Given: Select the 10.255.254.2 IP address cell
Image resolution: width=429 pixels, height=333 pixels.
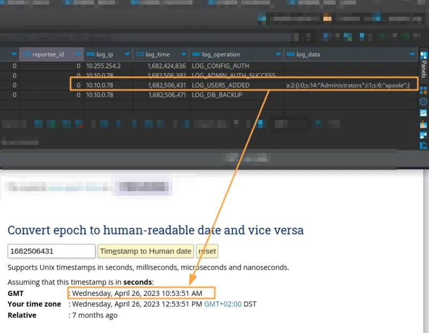Looking at the screenshot, I should pyautogui.click(x=103, y=66).
